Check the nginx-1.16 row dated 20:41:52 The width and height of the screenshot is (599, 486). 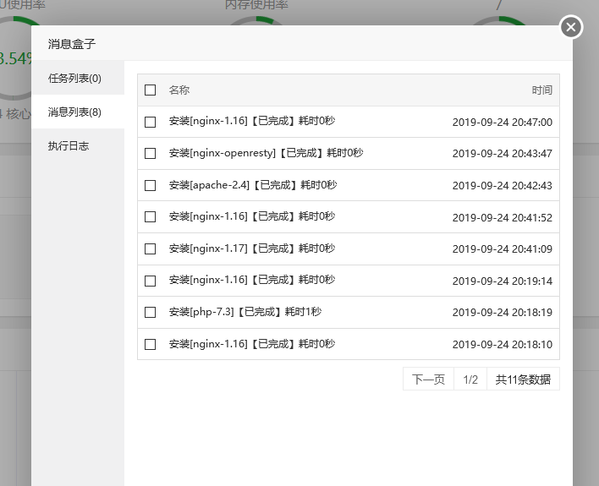point(150,217)
